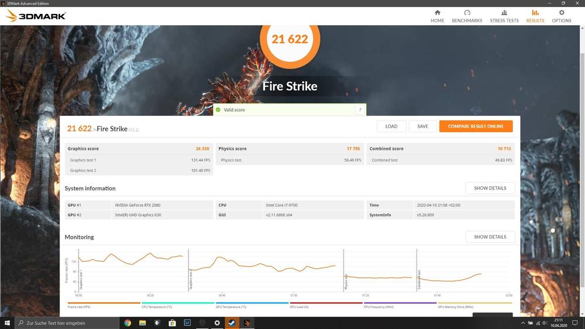Click the 3DMark logo
This screenshot has height=329, width=585.
[36, 16]
